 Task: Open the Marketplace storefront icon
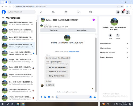78,12
